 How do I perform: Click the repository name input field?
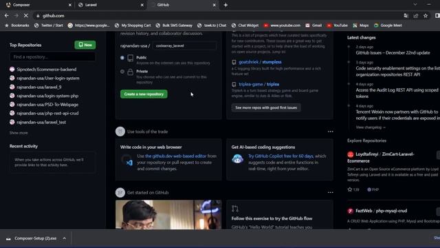point(184,46)
